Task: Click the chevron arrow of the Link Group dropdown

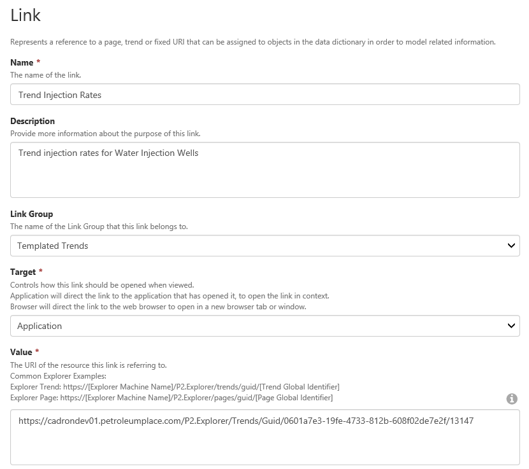Action: coord(511,246)
